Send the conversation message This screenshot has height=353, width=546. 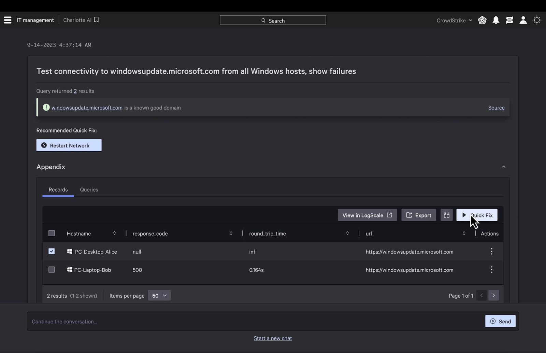500,321
